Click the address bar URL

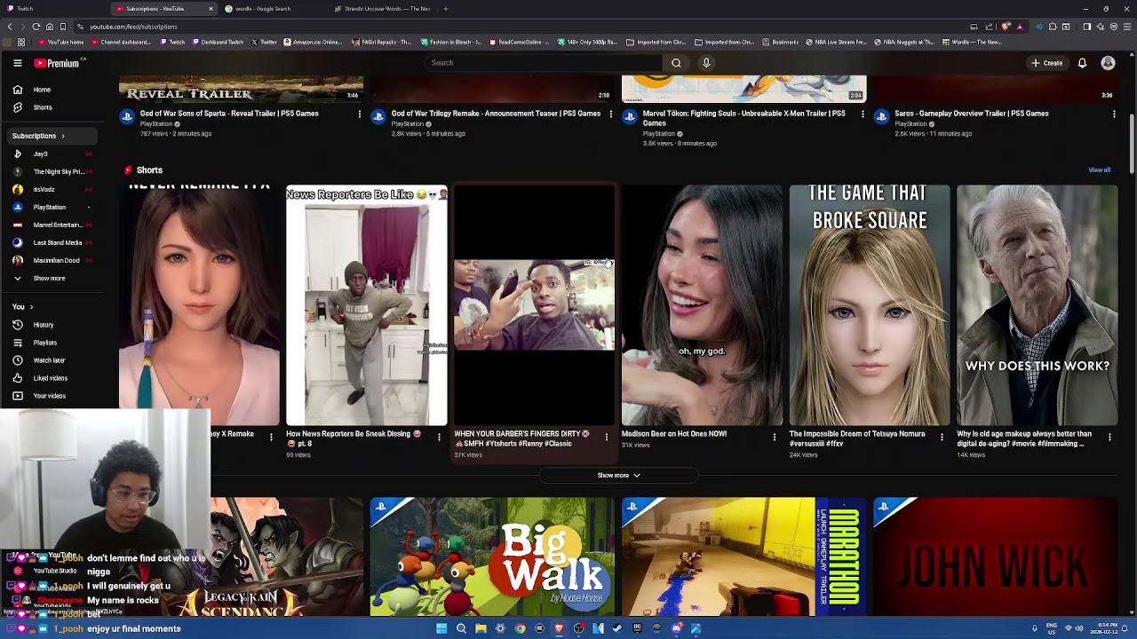133,27
